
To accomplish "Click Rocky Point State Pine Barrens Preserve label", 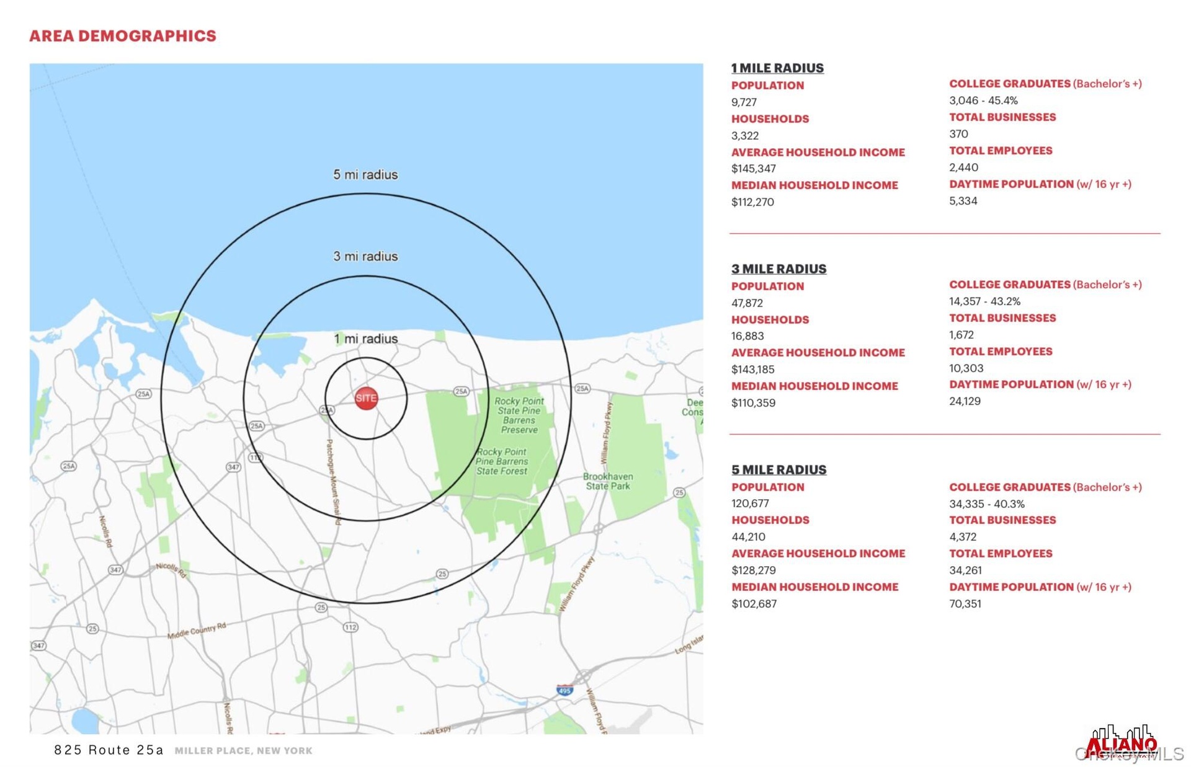I will tap(519, 415).
